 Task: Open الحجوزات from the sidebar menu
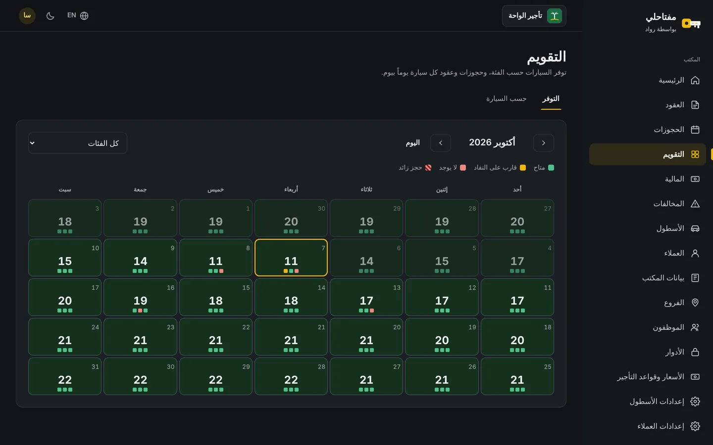point(648,130)
